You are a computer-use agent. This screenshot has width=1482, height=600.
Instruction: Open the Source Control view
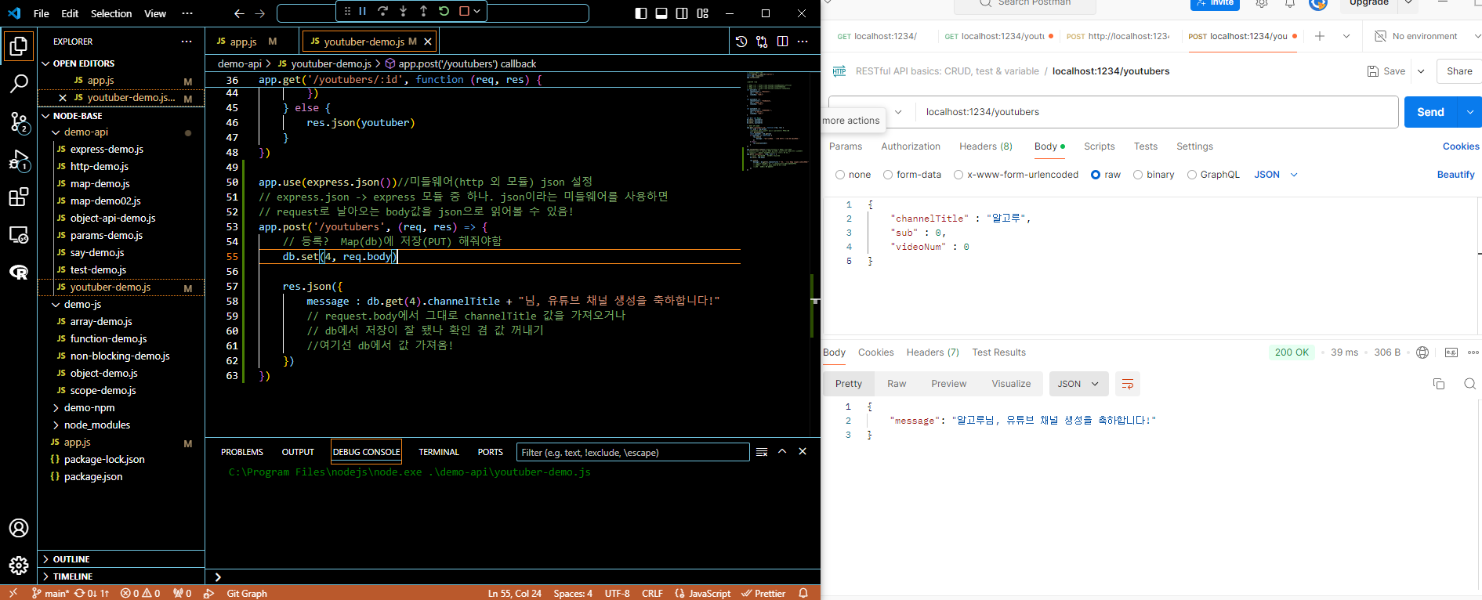pos(19,121)
